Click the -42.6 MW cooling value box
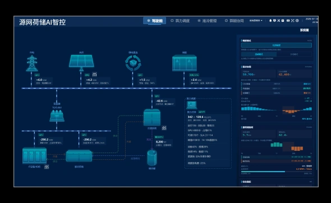Viewport: 331px width, 203px height. [x=165, y=103]
